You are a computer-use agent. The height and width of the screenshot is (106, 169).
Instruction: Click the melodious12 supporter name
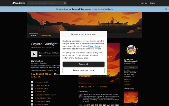[87, 94]
